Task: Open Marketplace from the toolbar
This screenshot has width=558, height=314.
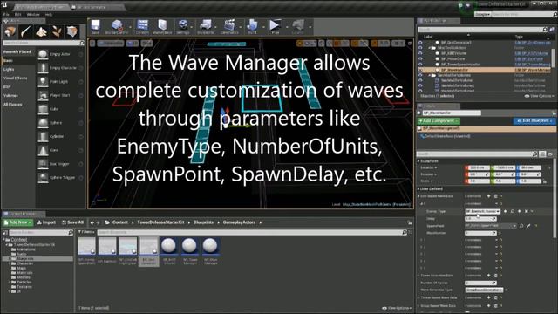Action: pyautogui.click(x=162, y=26)
